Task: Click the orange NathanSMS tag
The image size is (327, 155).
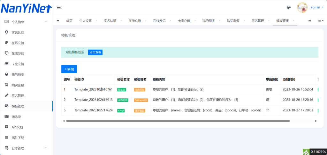Action: (141, 100)
